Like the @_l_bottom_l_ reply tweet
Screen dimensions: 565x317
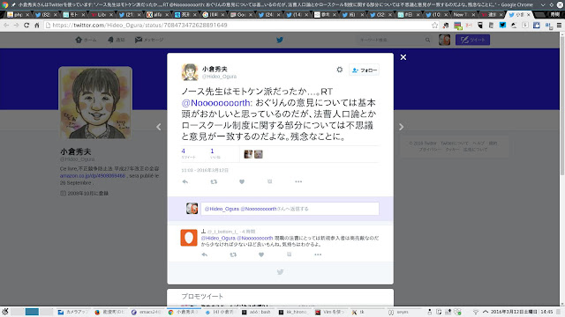point(261,254)
